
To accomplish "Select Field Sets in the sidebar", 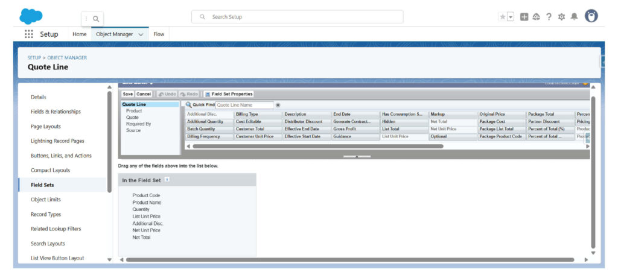I will pos(43,185).
